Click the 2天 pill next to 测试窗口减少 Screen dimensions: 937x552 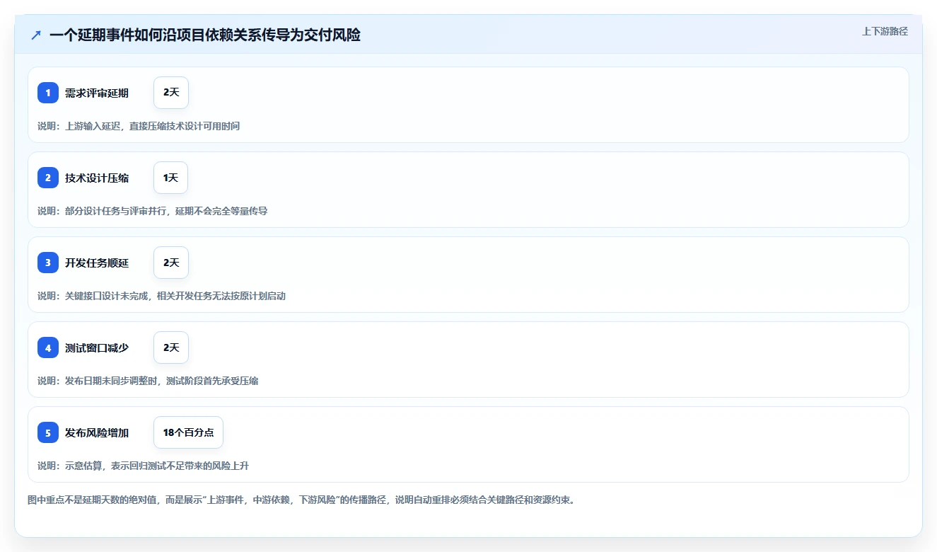(171, 347)
